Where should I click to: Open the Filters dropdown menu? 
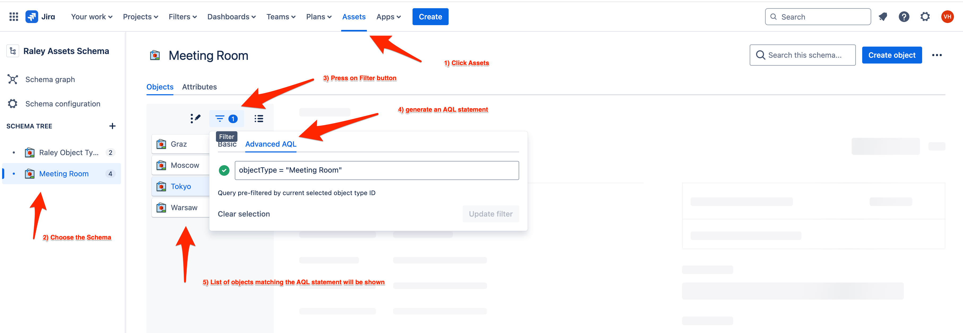183,17
